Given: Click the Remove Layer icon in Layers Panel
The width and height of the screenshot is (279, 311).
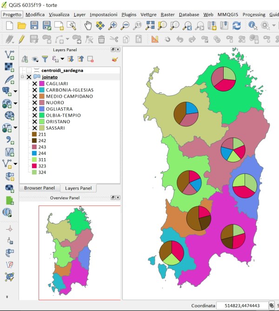Looking at the screenshot, I should coord(91,59).
